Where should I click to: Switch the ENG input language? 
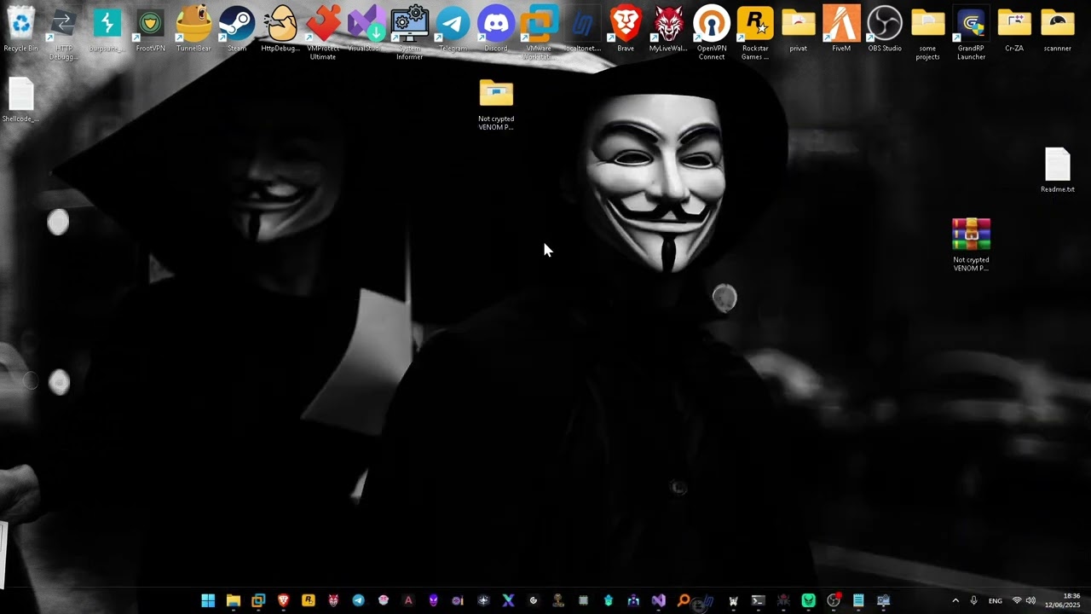(995, 601)
